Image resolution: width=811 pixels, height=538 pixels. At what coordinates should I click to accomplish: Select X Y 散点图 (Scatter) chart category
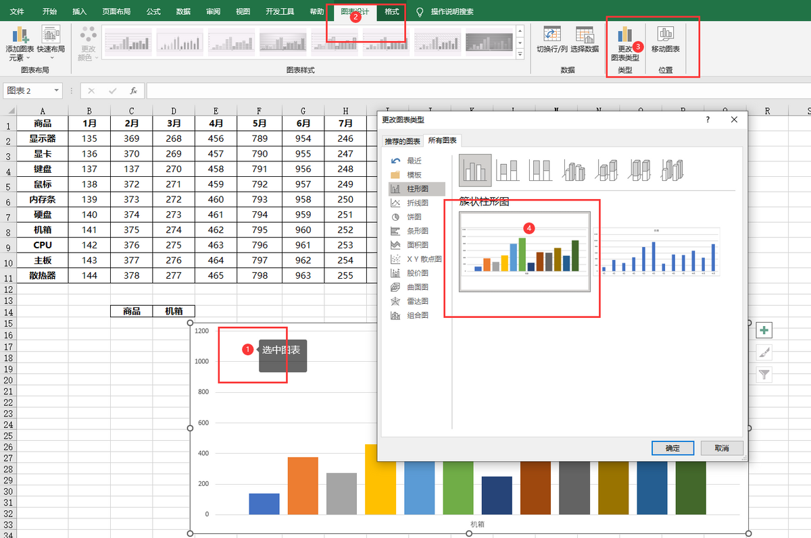tap(416, 259)
